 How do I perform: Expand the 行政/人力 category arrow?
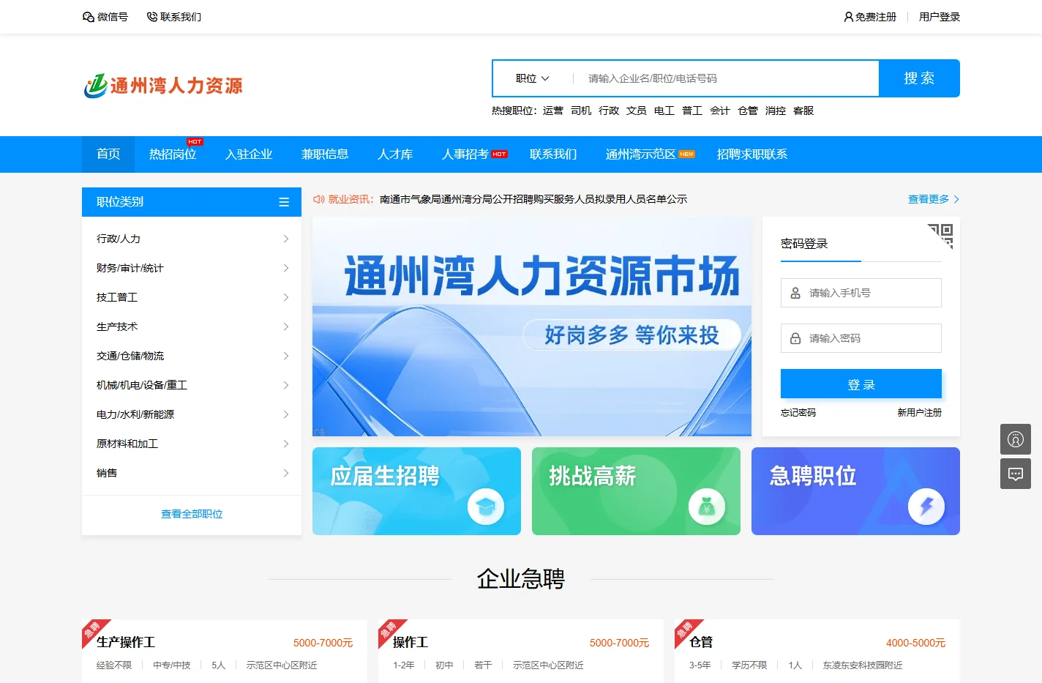(x=286, y=239)
